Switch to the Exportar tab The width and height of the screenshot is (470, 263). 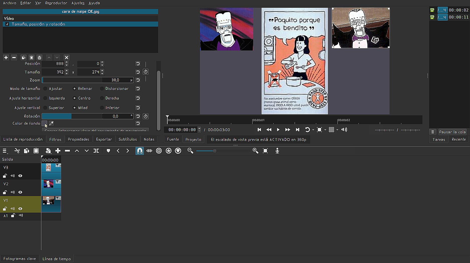[x=104, y=139]
